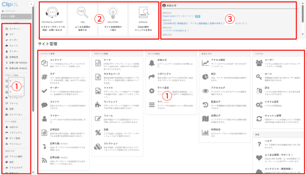Click the アクセス解析 line chart icon in main panel
The image size is (306, 175).
click(205, 63)
